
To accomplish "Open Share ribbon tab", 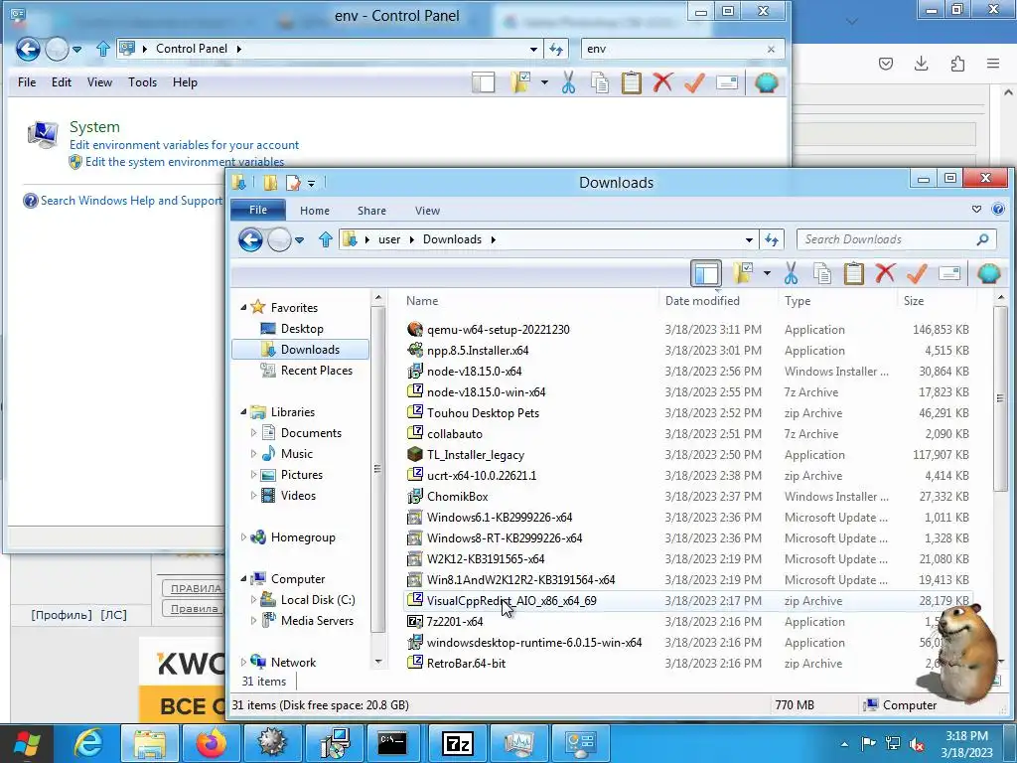I will click(371, 211).
